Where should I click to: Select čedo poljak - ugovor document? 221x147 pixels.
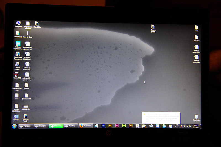pyautogui.click(x=27, y=77)
